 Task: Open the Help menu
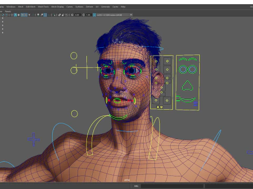pyautogui.click(x=123, y=7)
